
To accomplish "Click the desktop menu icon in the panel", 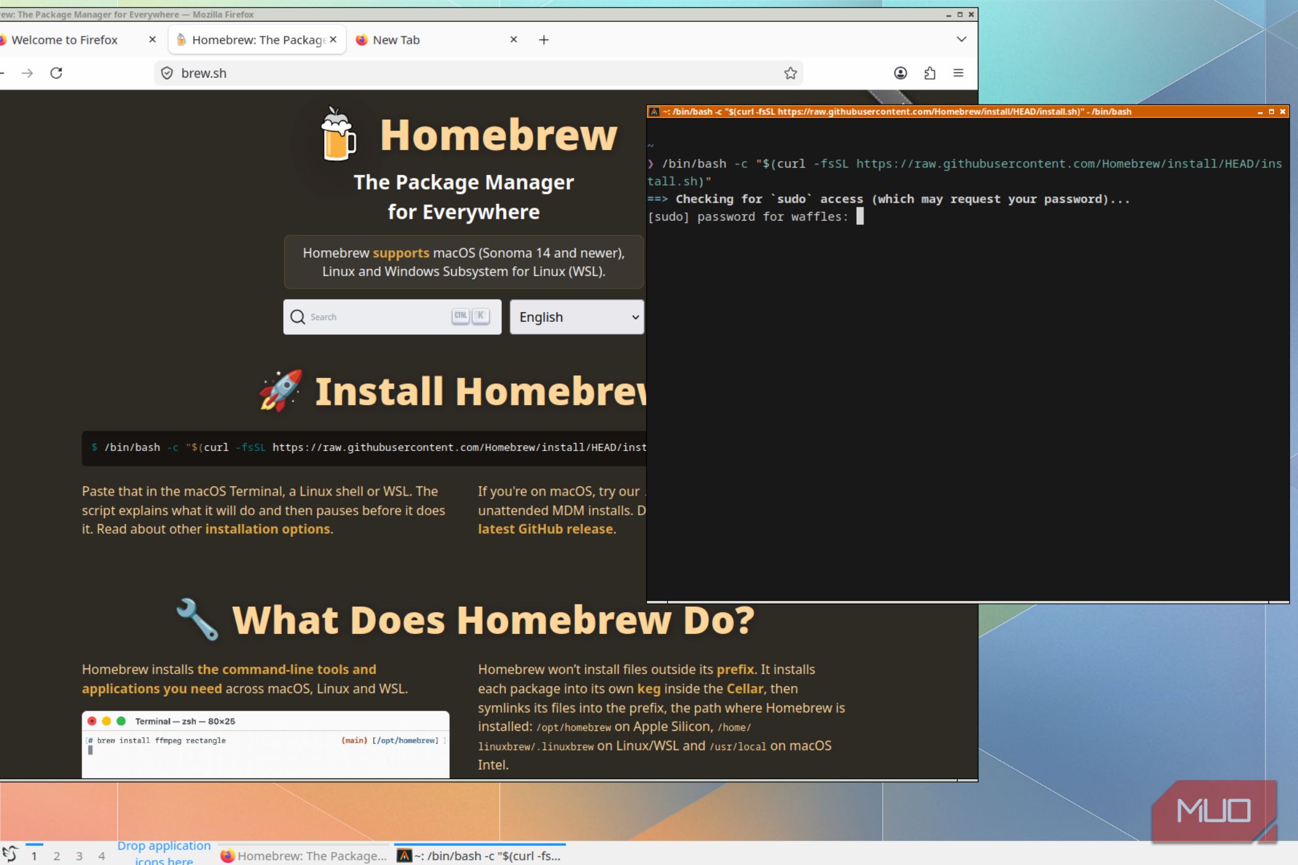I will point(10,854).
